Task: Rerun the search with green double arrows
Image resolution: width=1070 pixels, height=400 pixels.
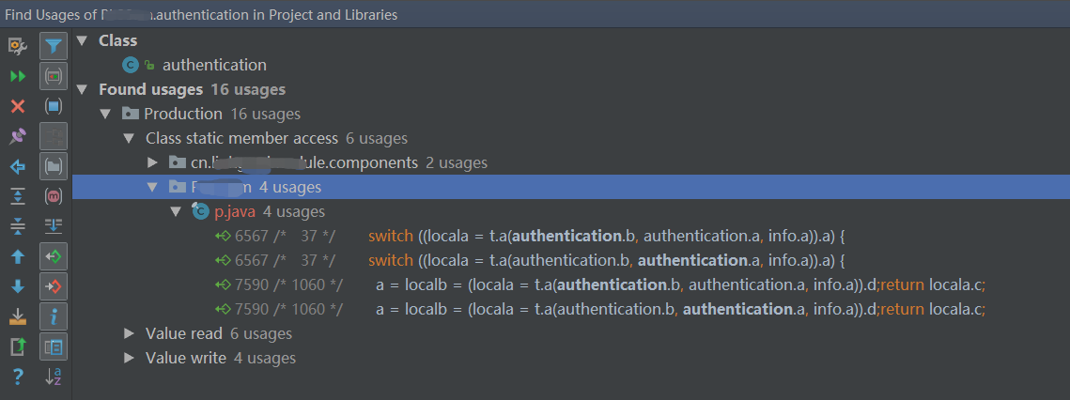Action: tap(17, 76)
